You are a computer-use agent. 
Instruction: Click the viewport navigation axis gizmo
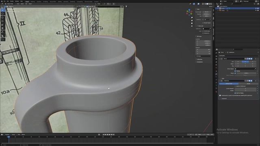tap(189, 13)
